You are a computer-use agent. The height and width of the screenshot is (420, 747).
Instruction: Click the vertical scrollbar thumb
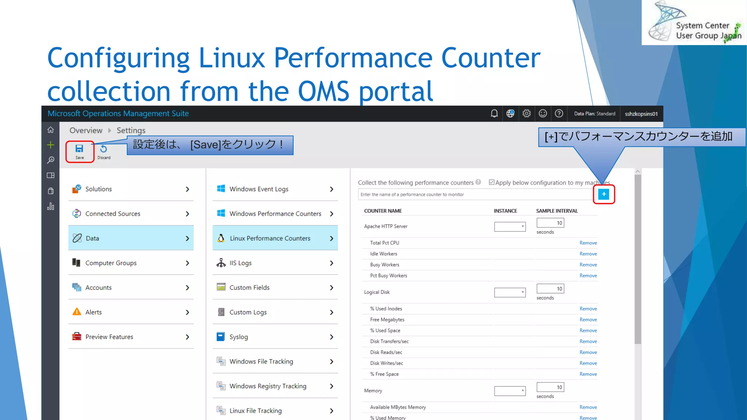[x=638, y=260]
